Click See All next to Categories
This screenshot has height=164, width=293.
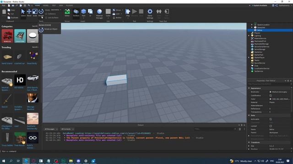35,26
